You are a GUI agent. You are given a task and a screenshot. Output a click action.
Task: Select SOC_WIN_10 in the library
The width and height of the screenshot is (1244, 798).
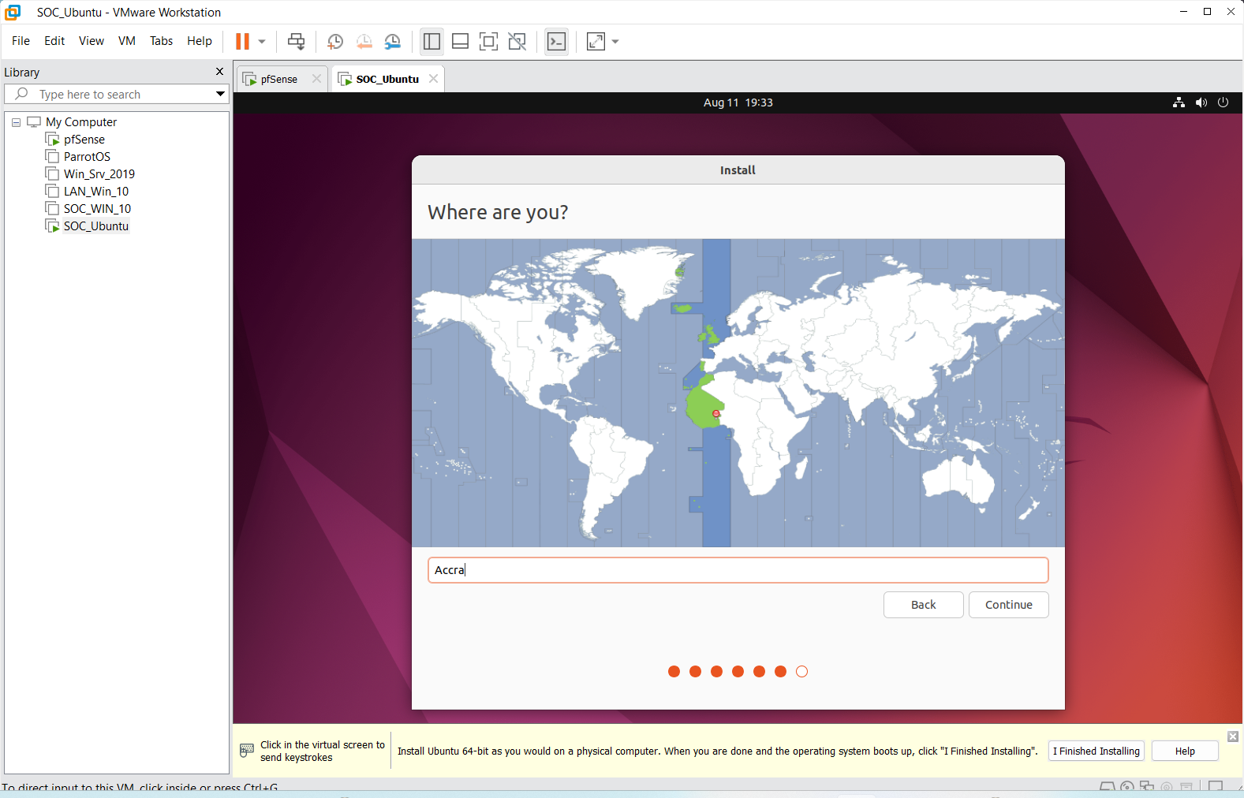click(97, 209)
